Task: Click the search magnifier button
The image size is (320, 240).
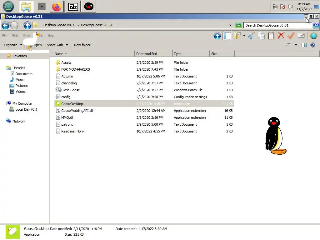Action: (x=316, y=25)
